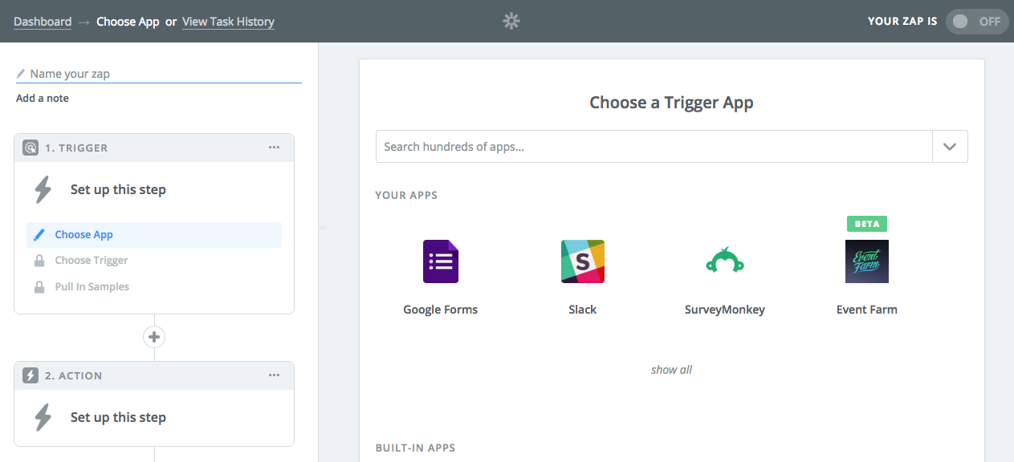The width and height of the screenshot is (1014, 462).
Task: Select the Event Farm app icon
Action: click(x=867, y=261)
